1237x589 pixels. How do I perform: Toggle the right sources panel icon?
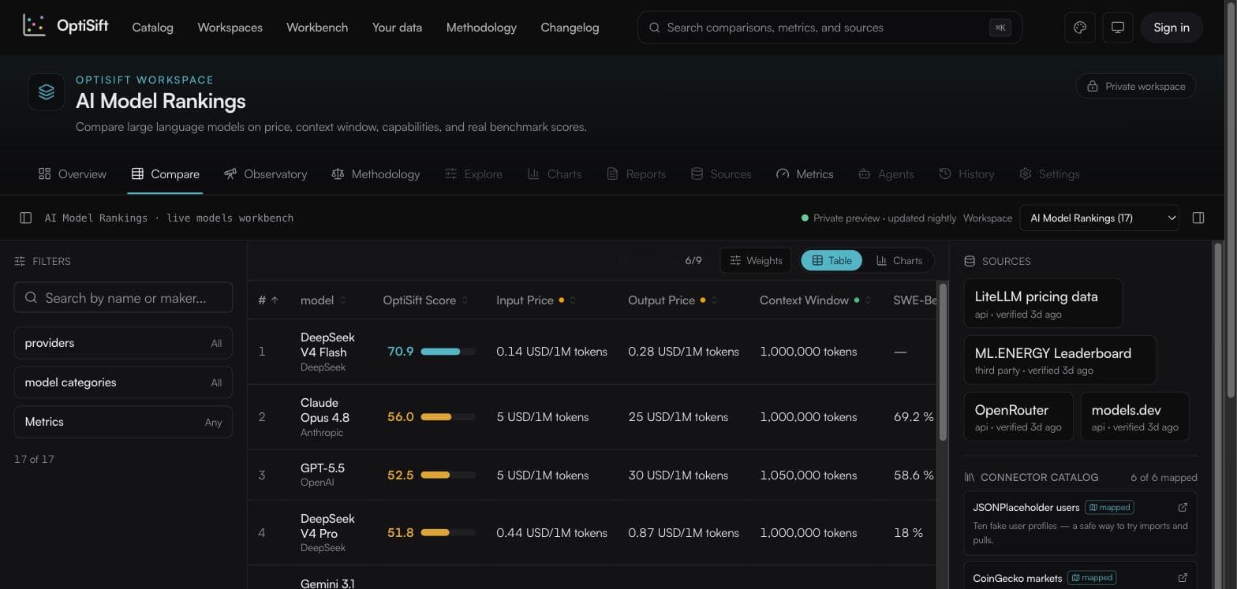coord(1198,218)
